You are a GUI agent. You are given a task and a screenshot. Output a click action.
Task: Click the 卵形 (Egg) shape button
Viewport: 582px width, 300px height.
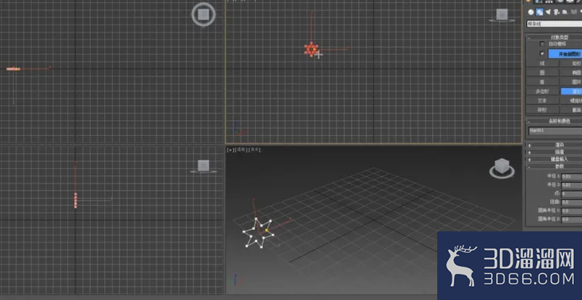(x=542, y=110)
